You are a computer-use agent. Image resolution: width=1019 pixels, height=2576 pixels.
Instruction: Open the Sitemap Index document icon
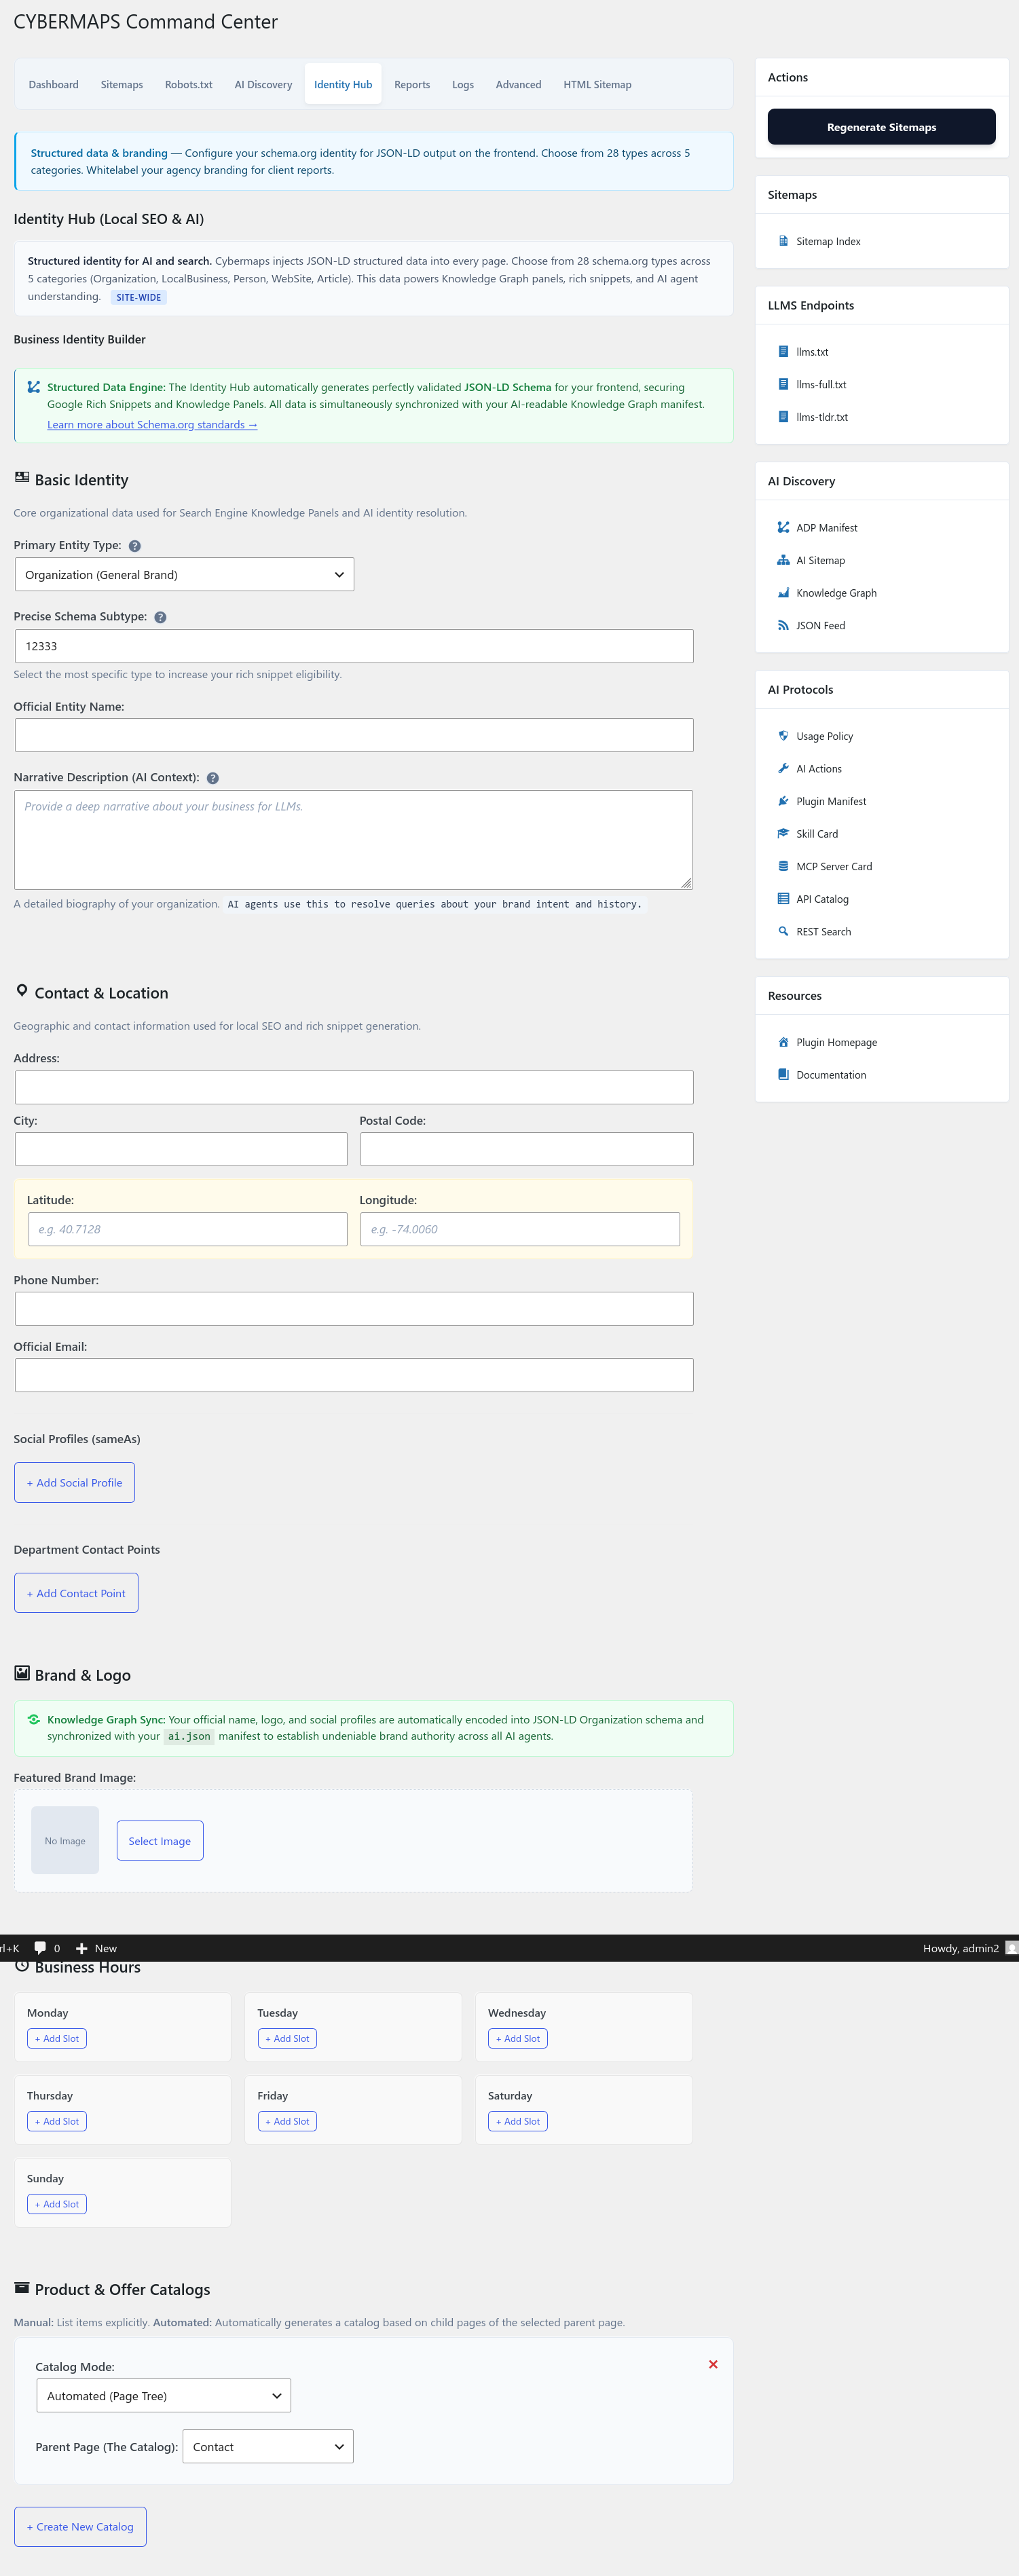tap(783, 241)
